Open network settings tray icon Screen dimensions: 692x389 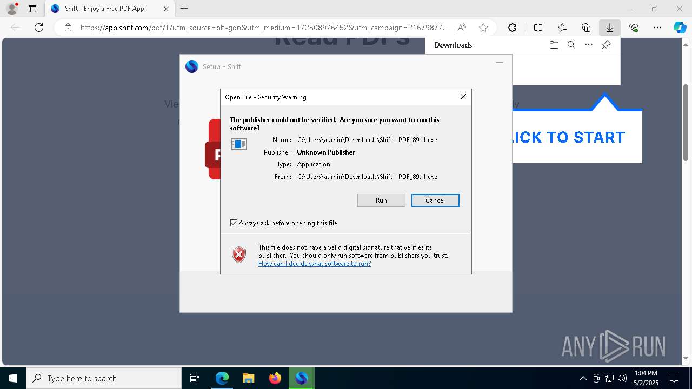(609, 378)
